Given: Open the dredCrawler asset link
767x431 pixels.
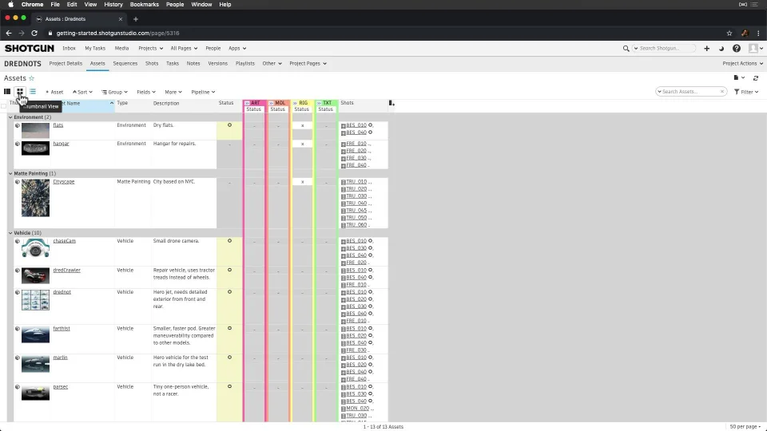Looking at the screenshot, I should click(66, 271).
